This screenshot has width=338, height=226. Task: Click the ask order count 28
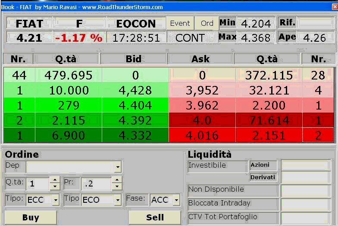click(x=318, y=75)
